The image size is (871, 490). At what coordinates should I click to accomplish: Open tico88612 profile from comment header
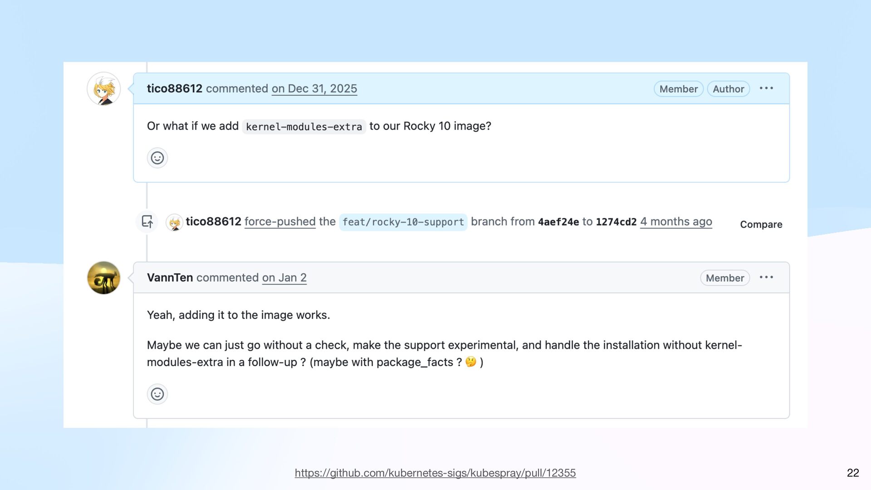174,88
